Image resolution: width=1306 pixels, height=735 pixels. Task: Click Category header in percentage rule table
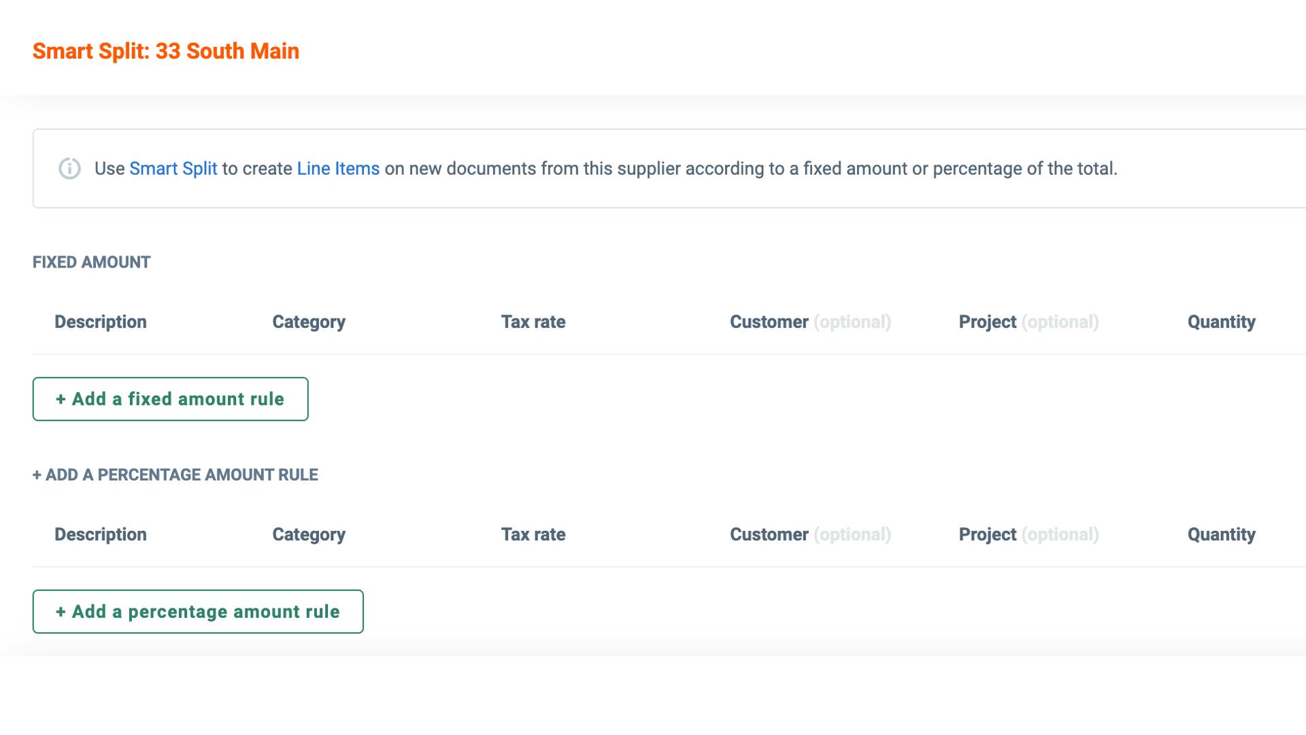pyautogui.click(x=309, y=534)
